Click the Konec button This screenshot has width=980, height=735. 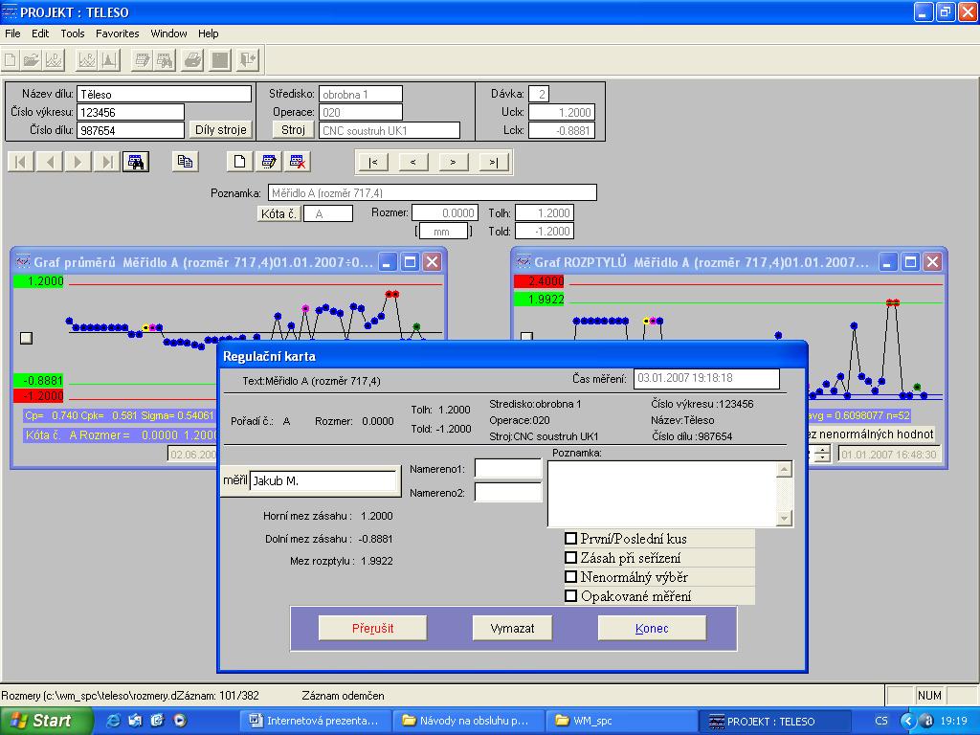pos(652,628)
